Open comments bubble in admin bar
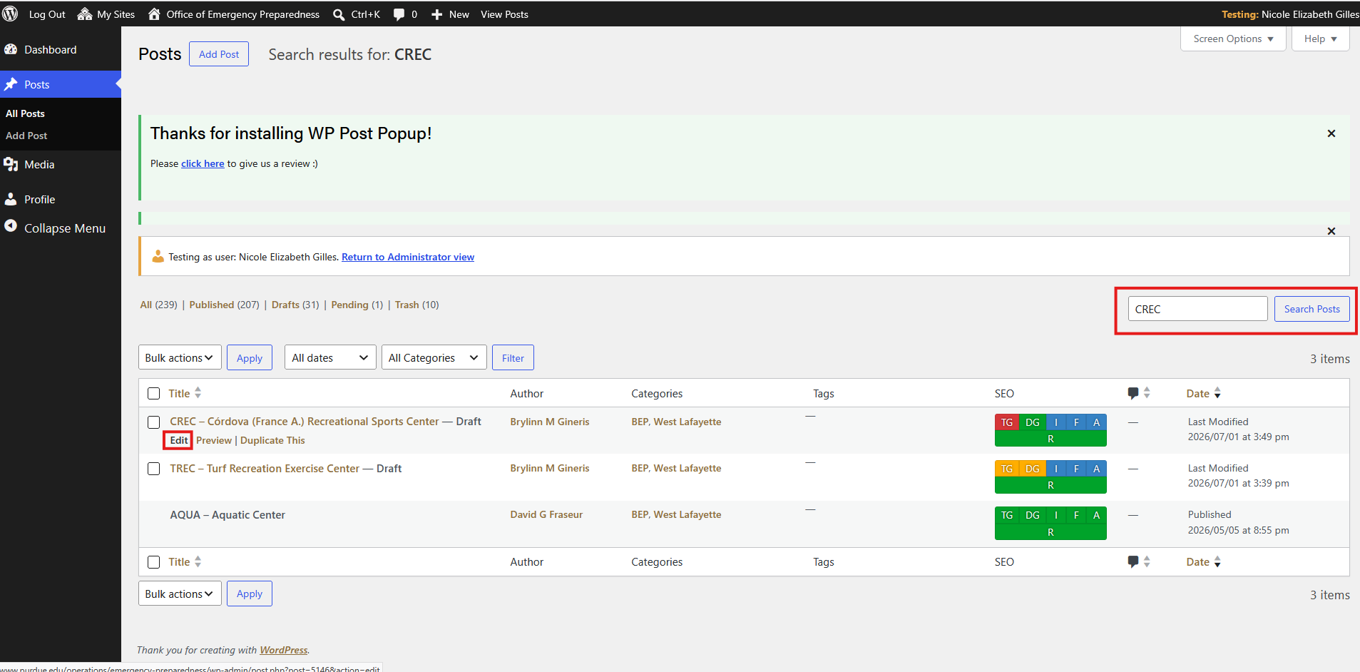The height and width of the screenshot is (672, 1360). 399,14
